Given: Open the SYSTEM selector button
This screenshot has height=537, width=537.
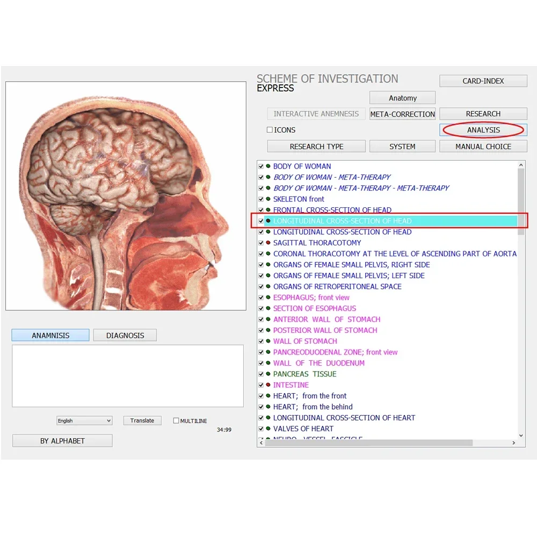Looking at the screenshot, I should (x=402, y=146).
